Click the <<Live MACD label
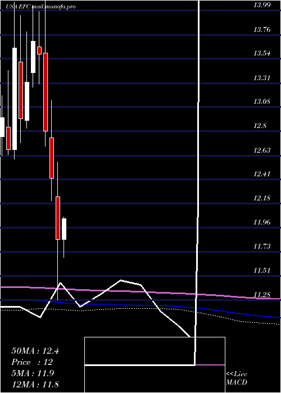This screenshot has height=393, width=281. (x=237, y=378)
